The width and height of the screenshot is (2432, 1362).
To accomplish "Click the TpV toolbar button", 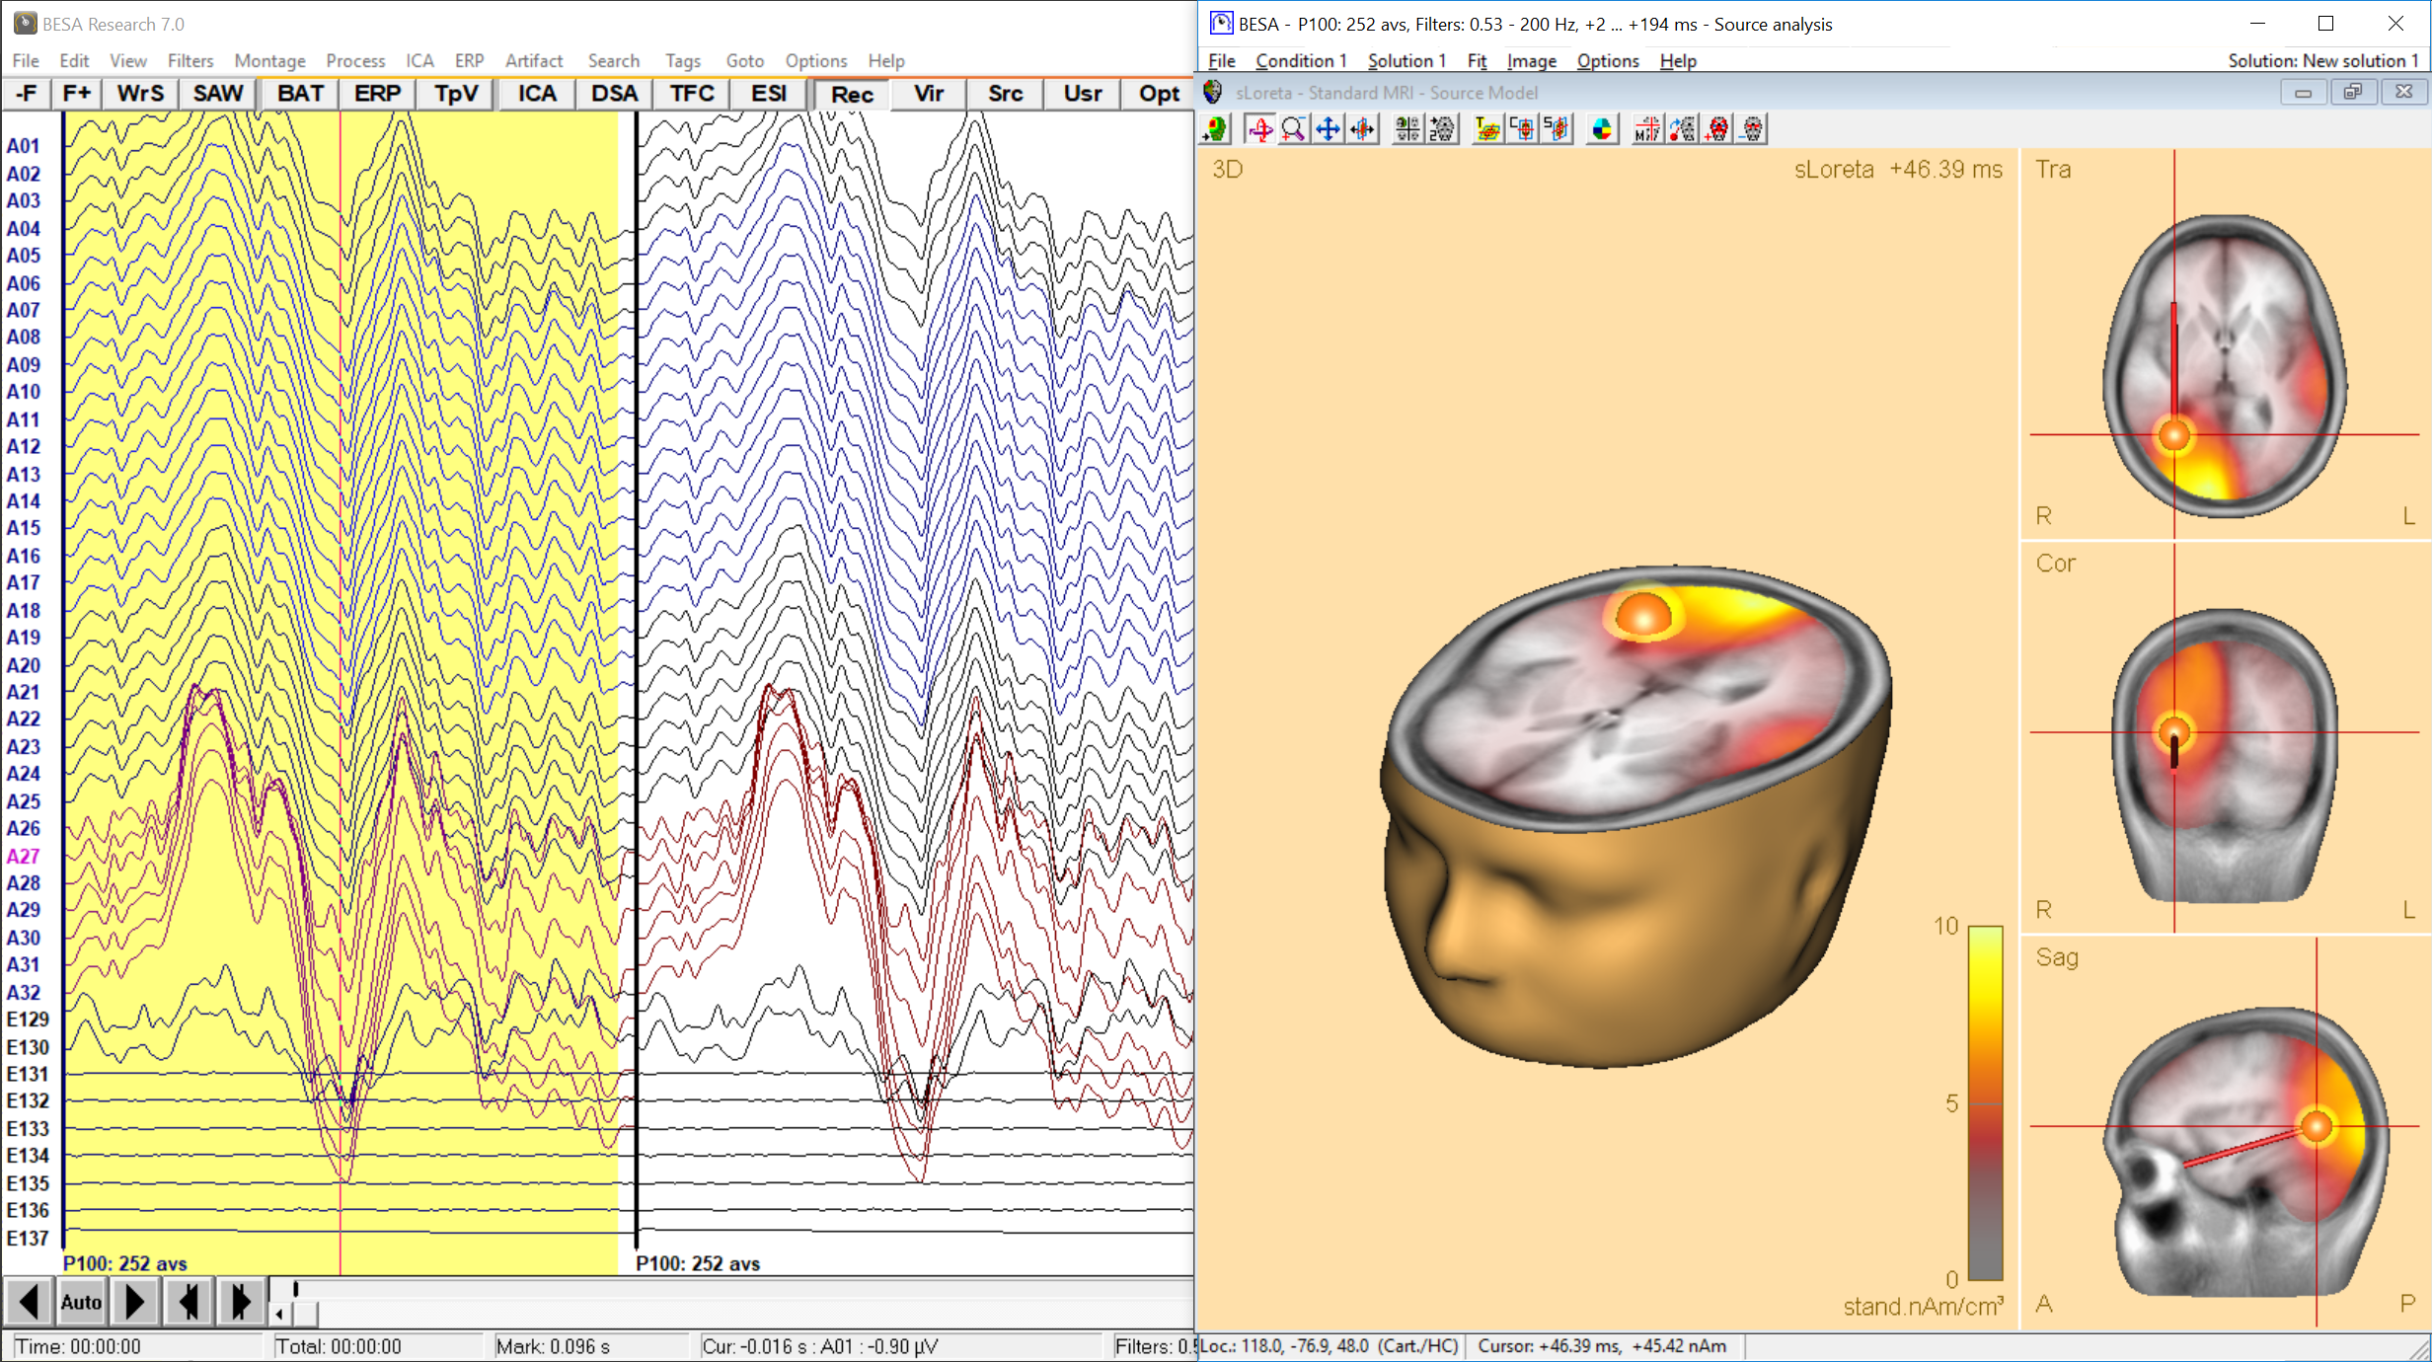I will tap(456, 94).
